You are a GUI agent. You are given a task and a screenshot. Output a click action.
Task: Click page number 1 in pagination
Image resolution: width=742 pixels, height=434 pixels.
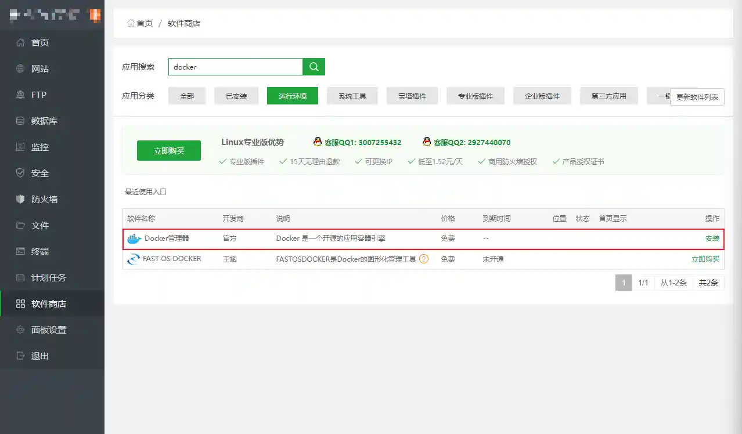coord(624,283)
